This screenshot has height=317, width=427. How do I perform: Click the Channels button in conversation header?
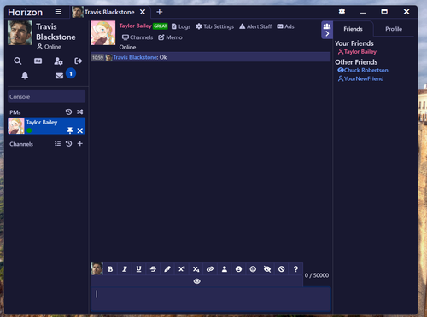point(137,37)
